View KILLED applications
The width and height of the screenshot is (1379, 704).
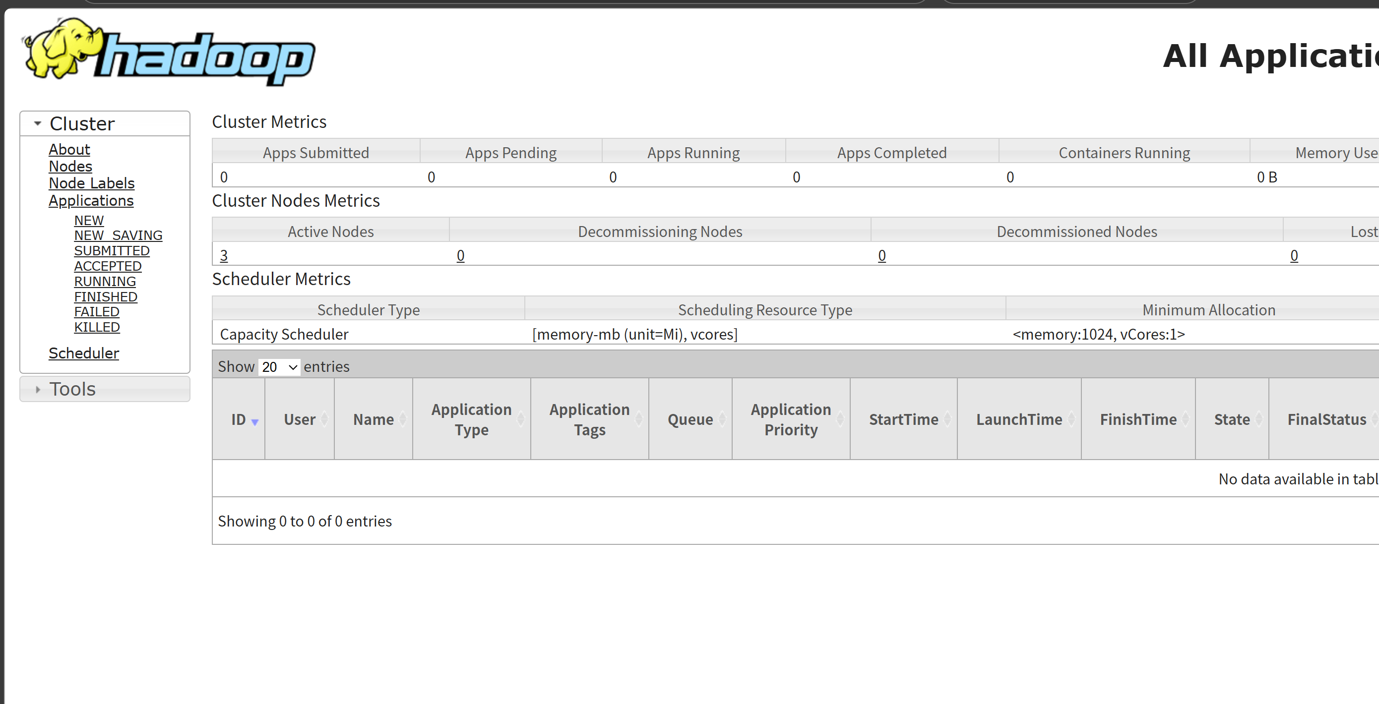tap(97, 327)
